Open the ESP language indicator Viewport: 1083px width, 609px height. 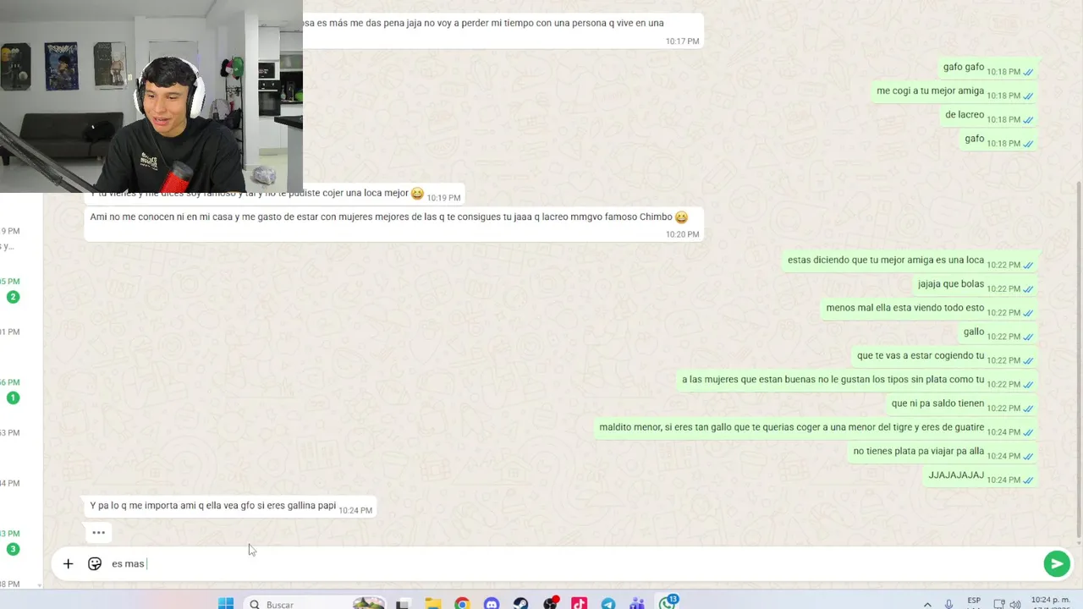[974, 602]
